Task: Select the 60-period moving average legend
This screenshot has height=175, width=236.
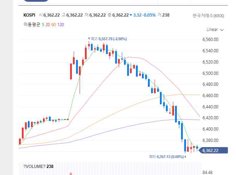Action: tap(54, 24)
